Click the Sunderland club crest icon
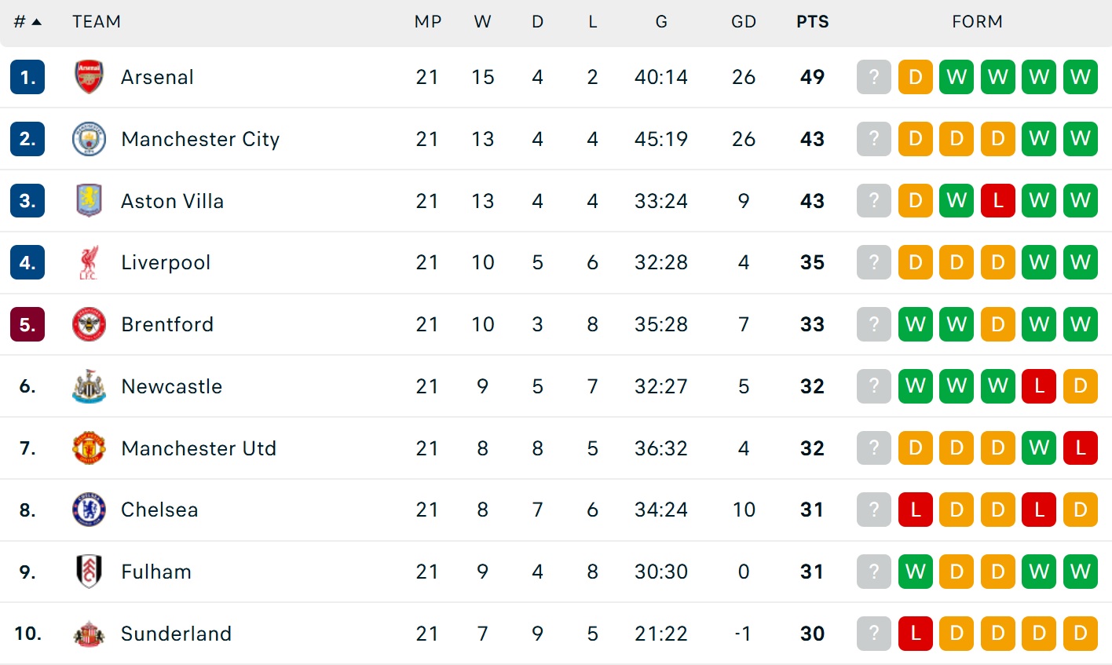Image resolution: width=1112 pixels, height=665 pixels. tap(89, 634)
